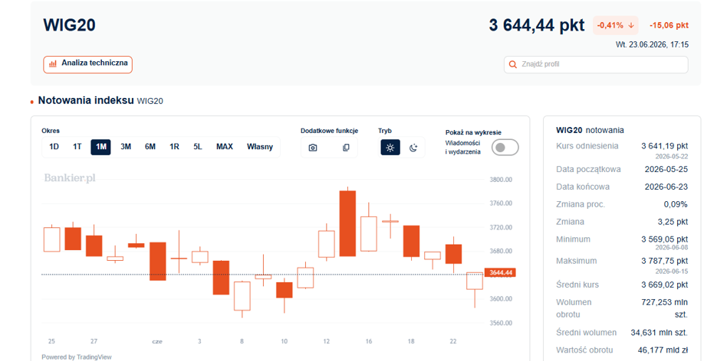
Task: Select the 1T period tab
Action: pyautogui.click(x=77, y=147)
